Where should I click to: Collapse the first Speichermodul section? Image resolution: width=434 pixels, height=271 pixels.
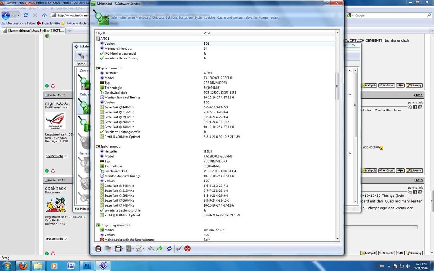click(x=98, y=68)
